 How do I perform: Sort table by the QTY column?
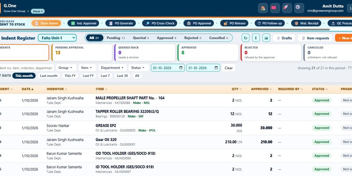click(x=237, y=89)
